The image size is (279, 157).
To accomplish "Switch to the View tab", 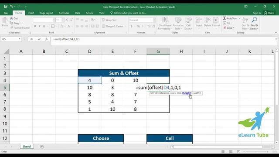I will point(102,13).
